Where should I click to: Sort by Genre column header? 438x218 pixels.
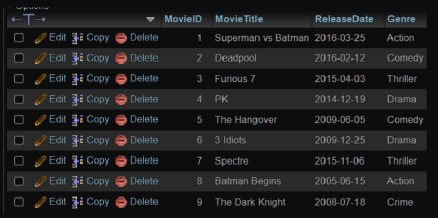(401, 19)
